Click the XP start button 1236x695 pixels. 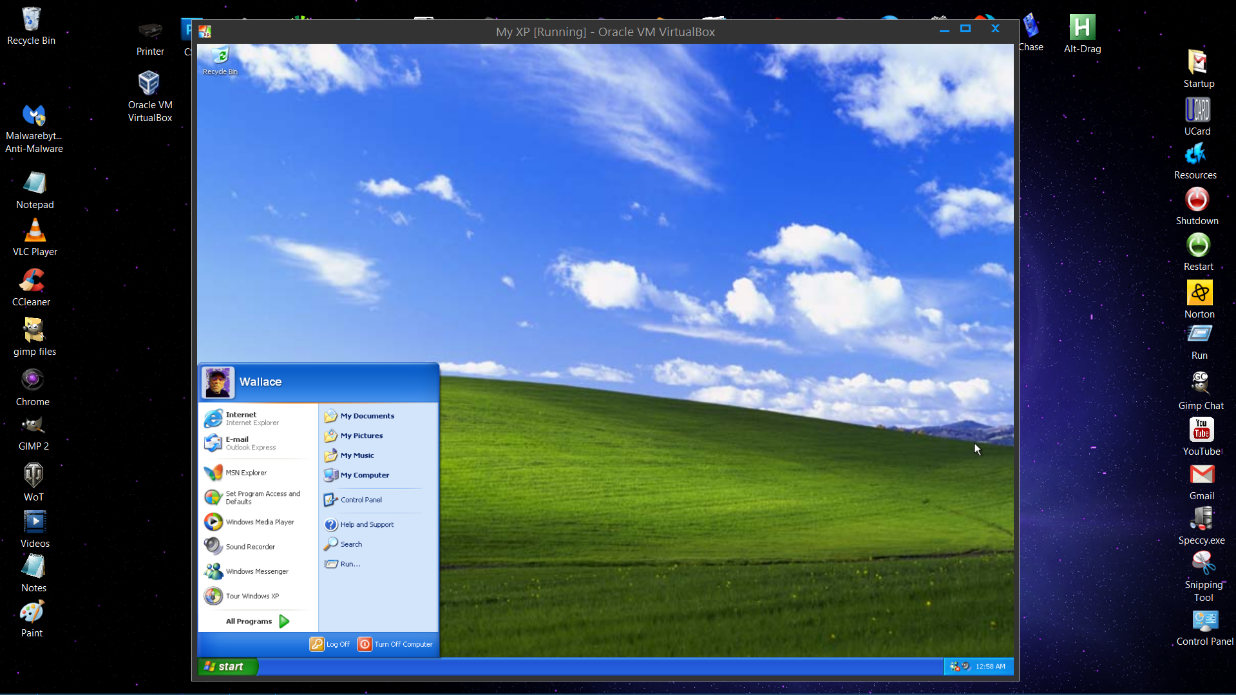228,667
